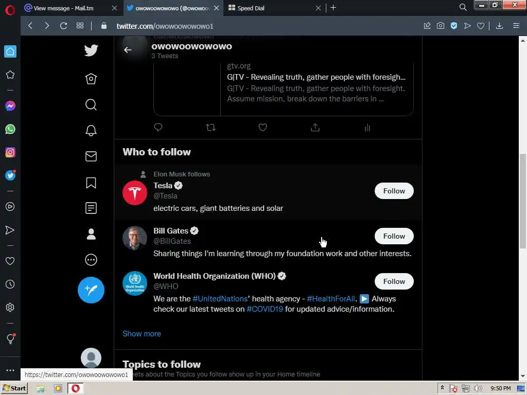Viewport: 527px width, 395px height.
Task: Open the #HealthForAll hashtag link
Action: tap(331, 299)
